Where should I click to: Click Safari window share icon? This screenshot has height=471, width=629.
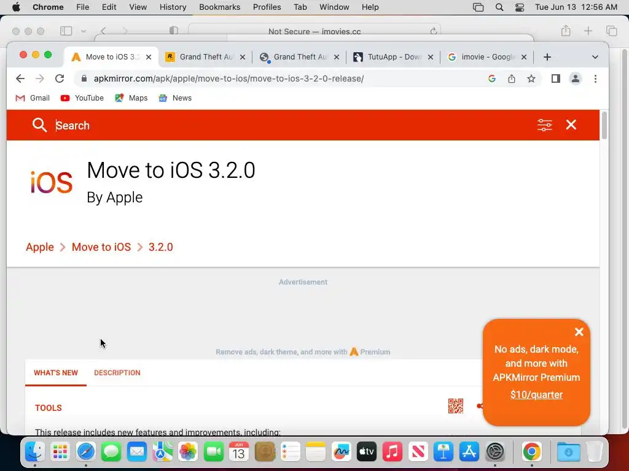(x=566, y=31)
